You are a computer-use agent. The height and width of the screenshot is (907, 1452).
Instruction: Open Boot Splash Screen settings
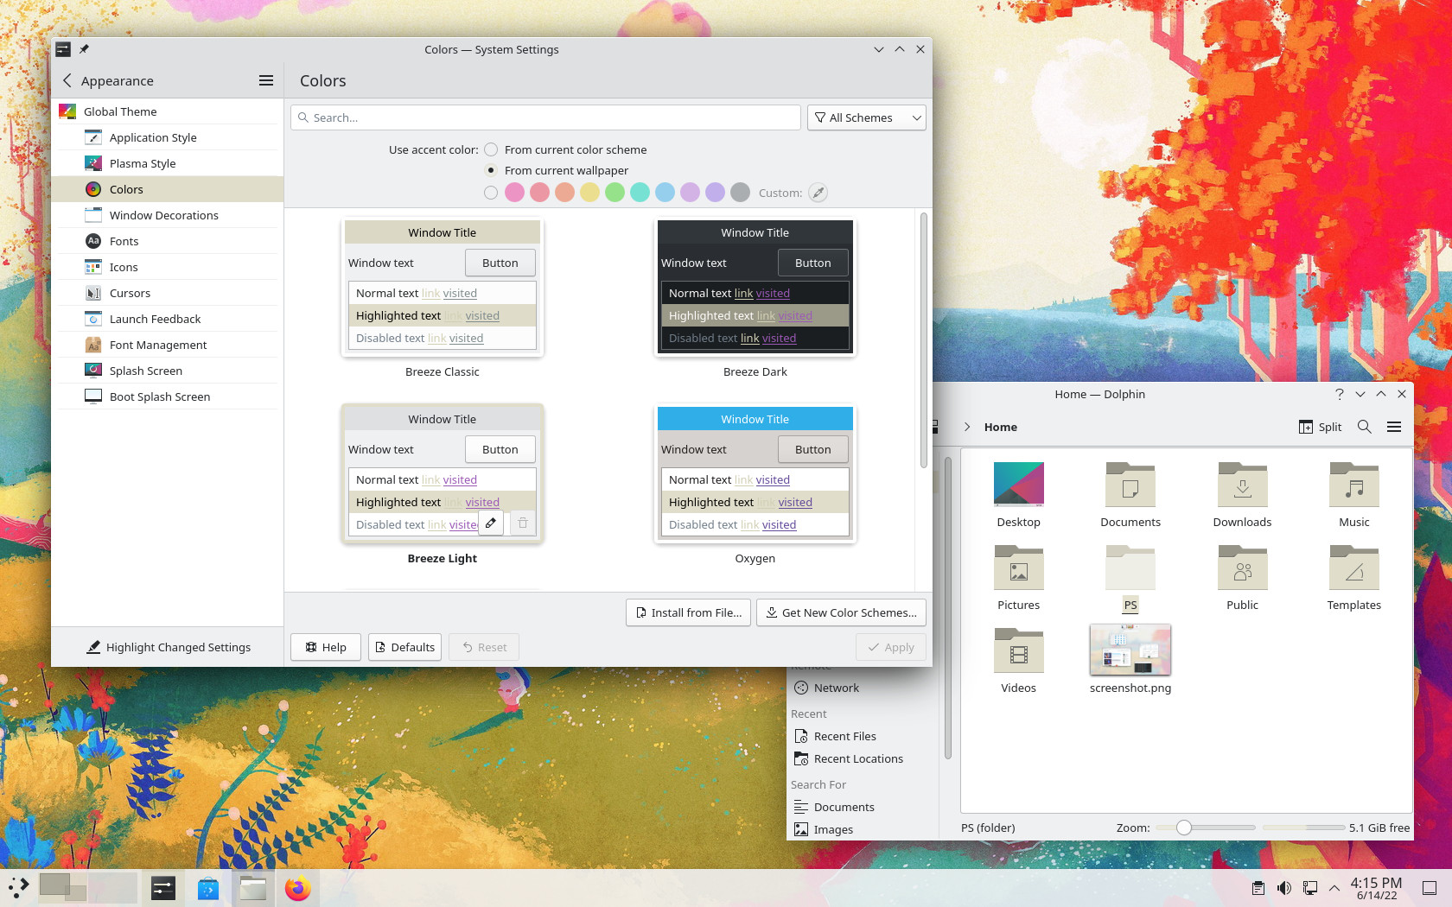[x=168, y=396]
